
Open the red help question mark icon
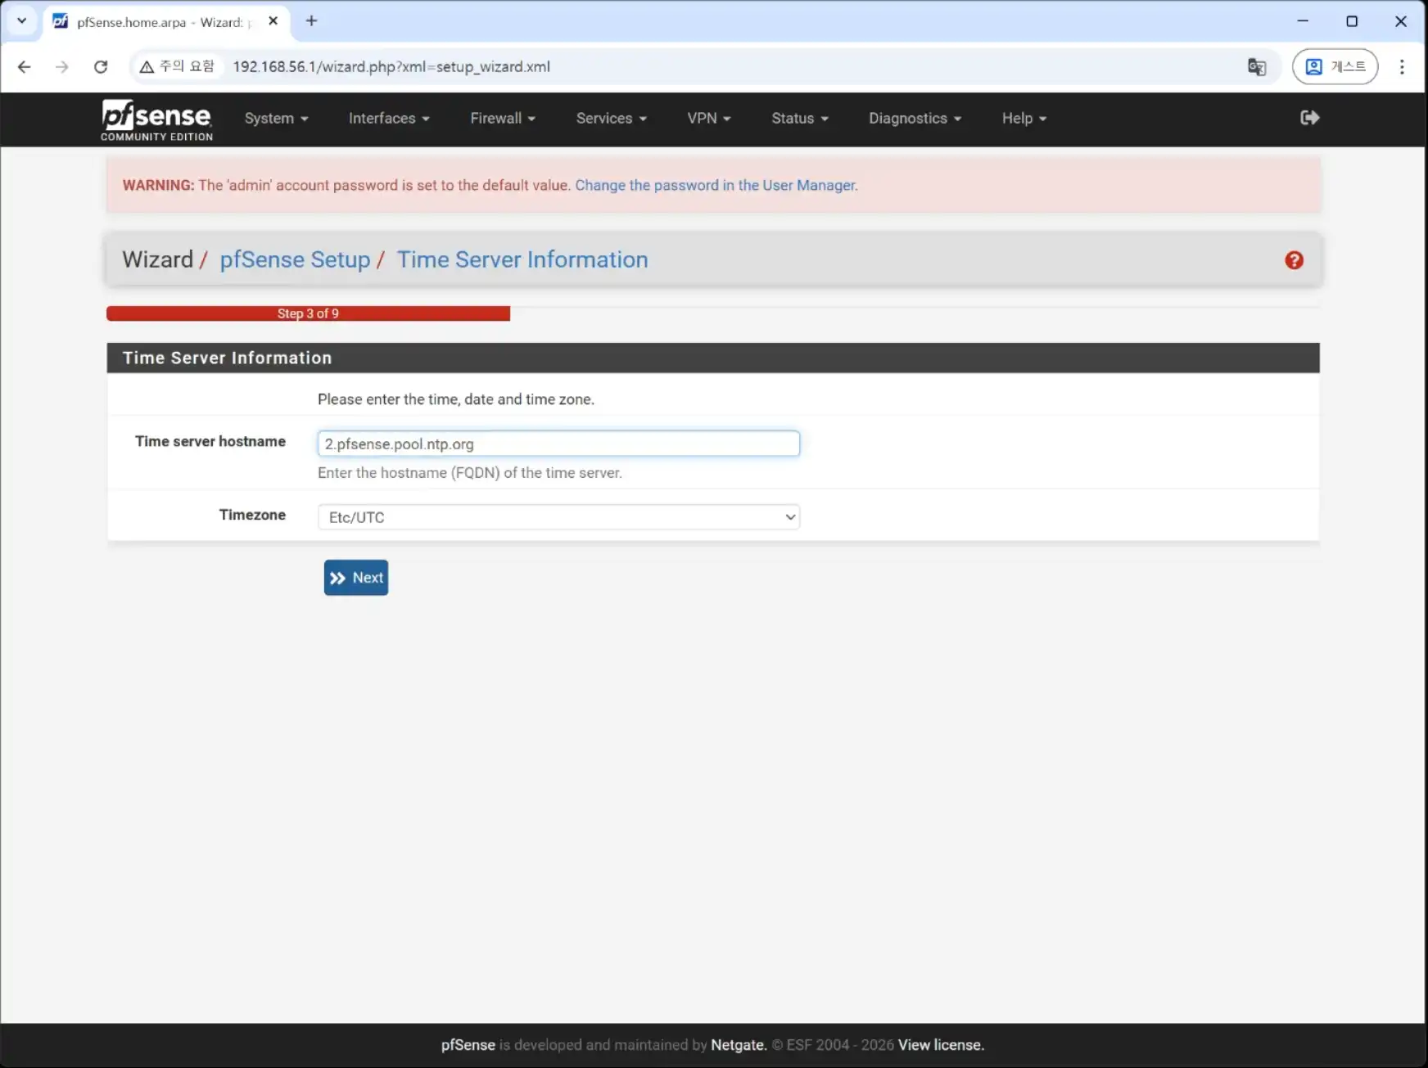(1294, 260)
